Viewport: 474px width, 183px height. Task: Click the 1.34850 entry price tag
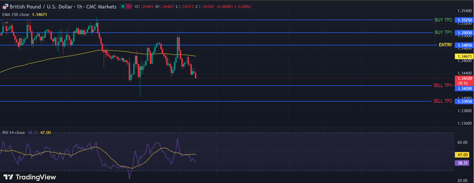[464, 45]
